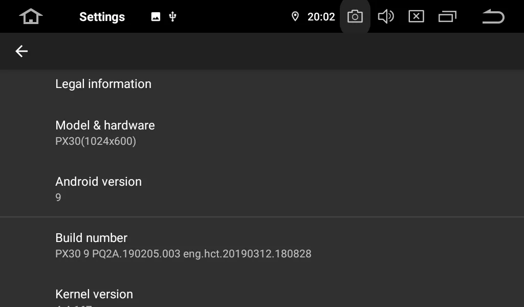This screenshot has width=524, height=307.
Task: Show recent apps with overview icon
Action: pos(447,16)
